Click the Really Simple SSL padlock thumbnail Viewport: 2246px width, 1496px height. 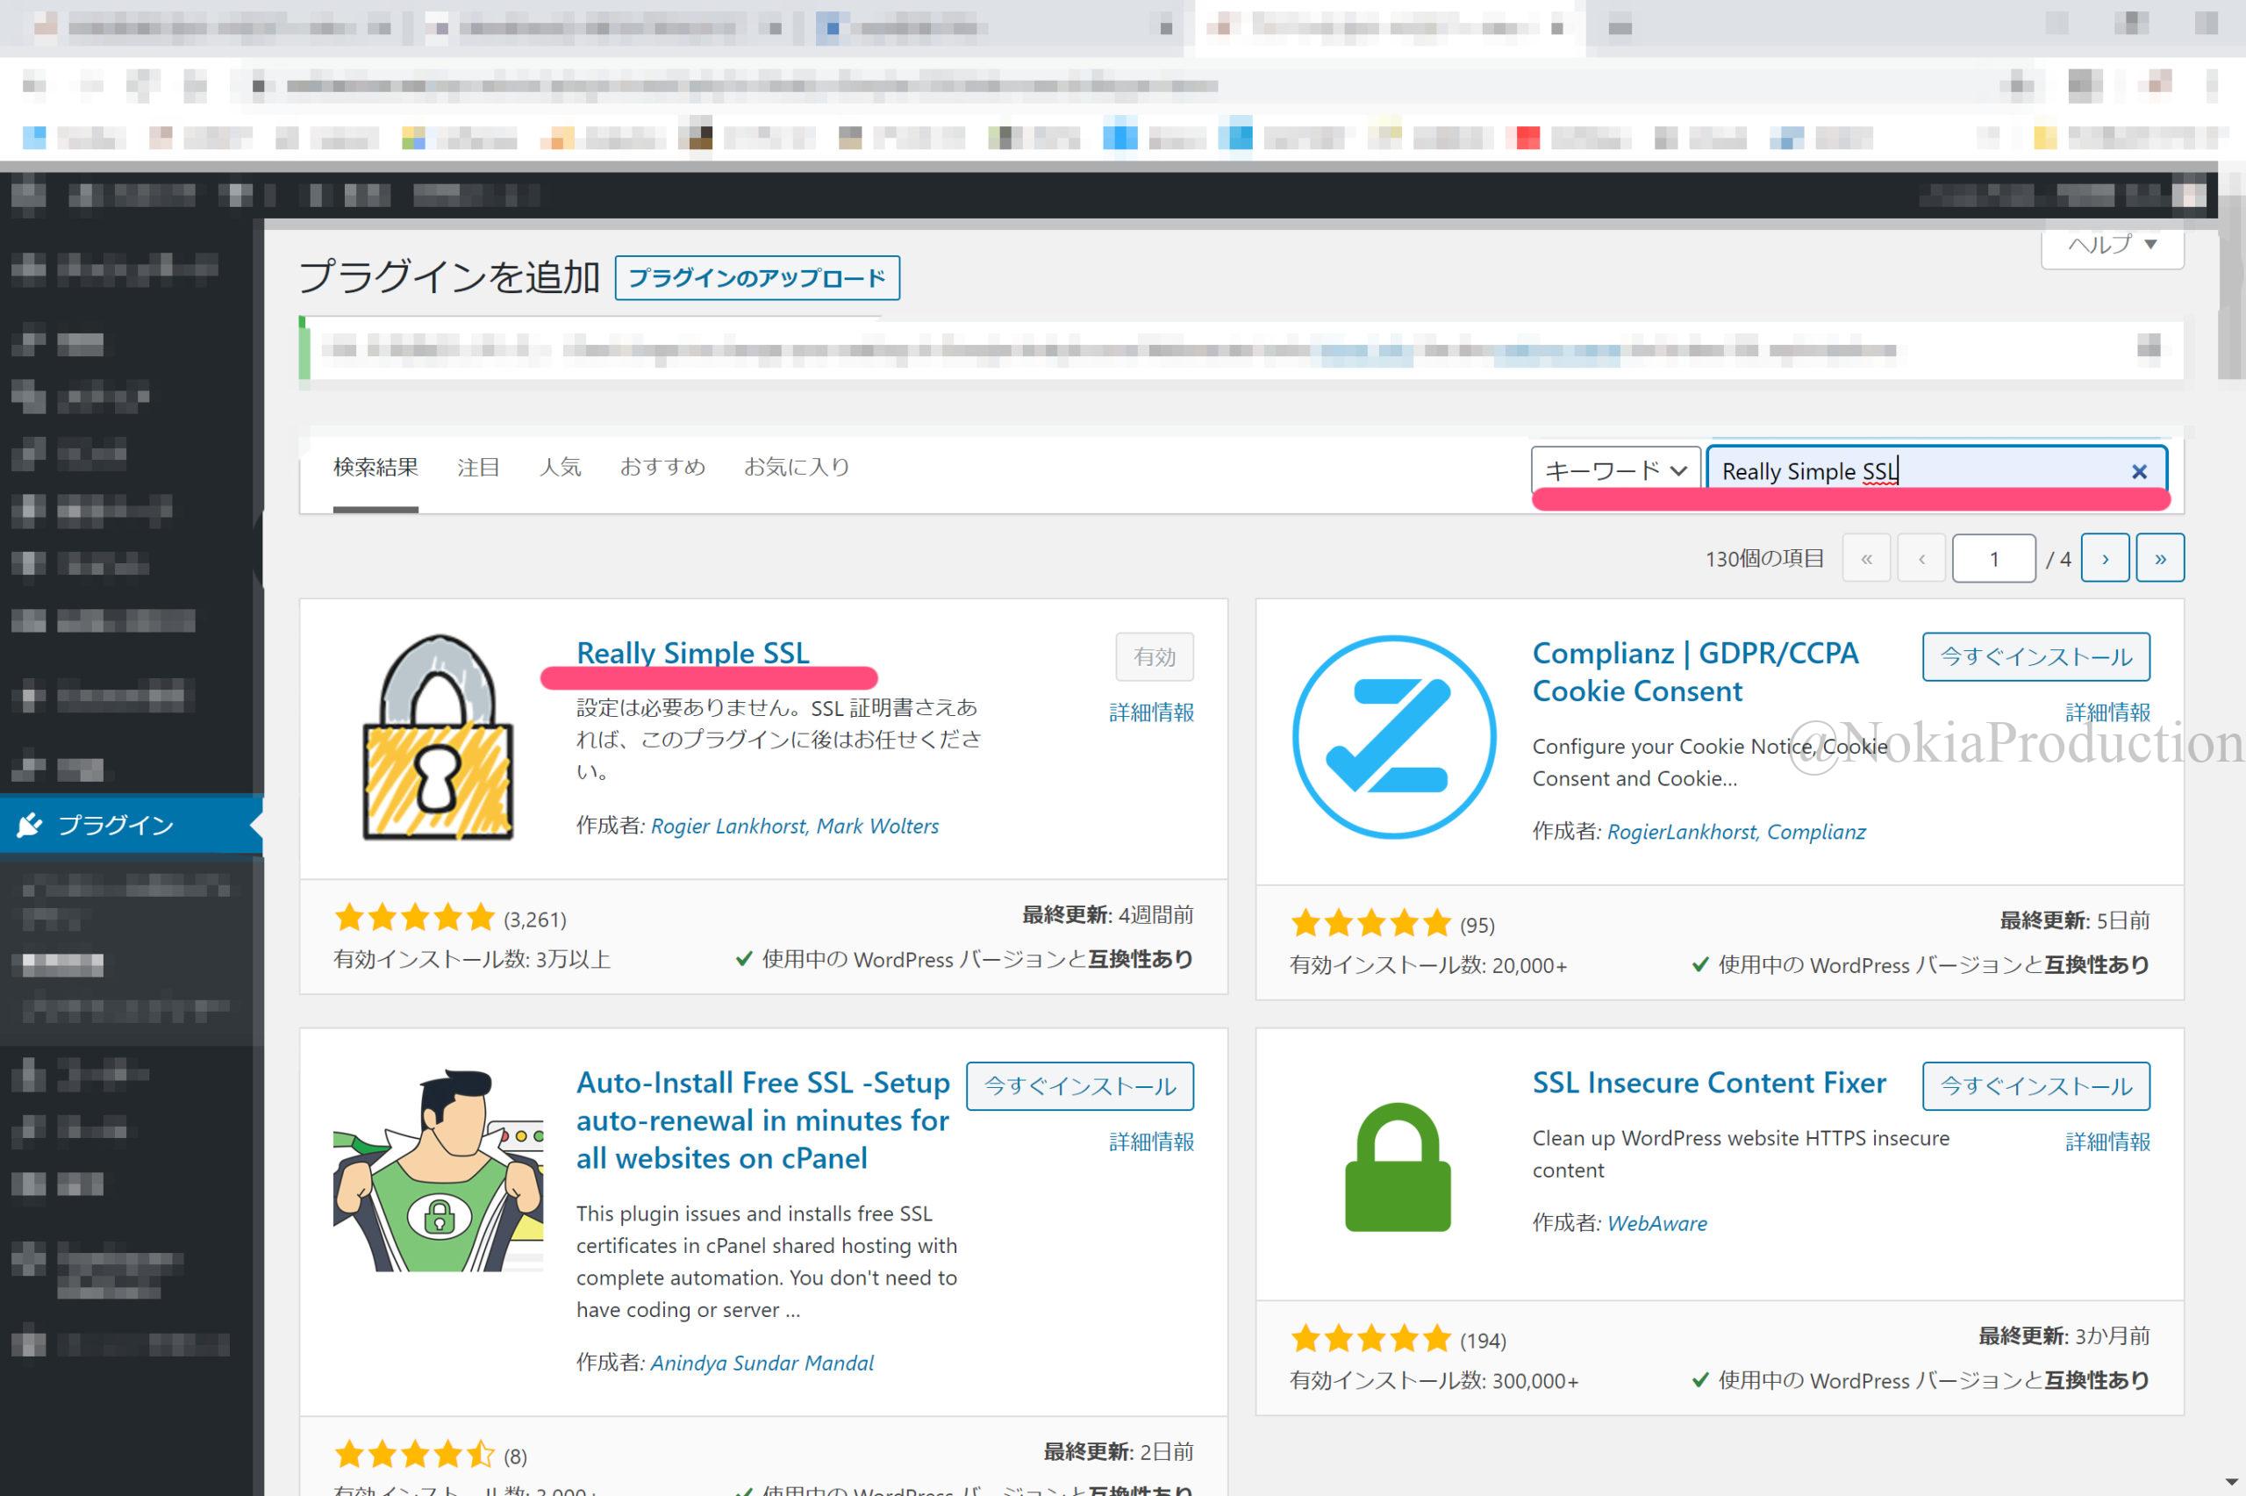point(438,738)
